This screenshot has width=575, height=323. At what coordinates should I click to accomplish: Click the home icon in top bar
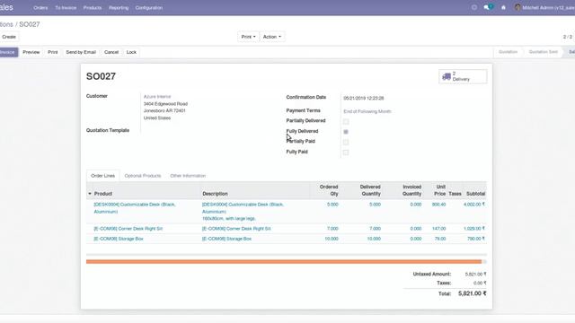(x=503, y=7)
